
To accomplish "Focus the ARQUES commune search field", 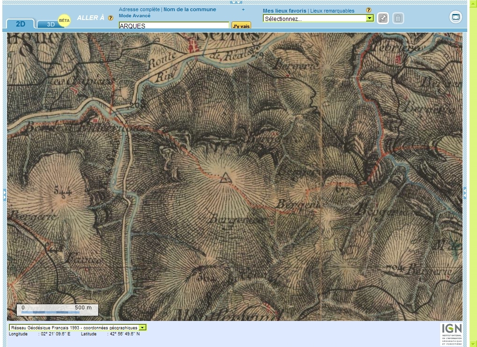I will coord(174,26).
